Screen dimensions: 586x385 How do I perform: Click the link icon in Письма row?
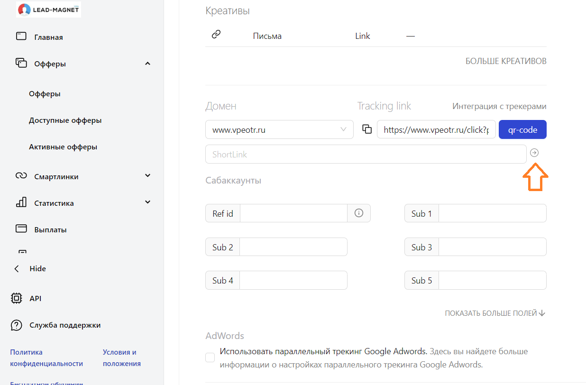click(x=216, y=35)
